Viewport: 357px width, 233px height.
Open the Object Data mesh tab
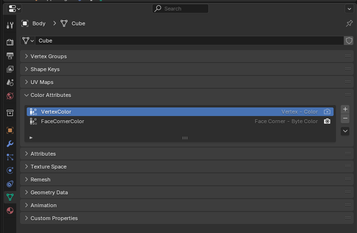click(10, 197)
